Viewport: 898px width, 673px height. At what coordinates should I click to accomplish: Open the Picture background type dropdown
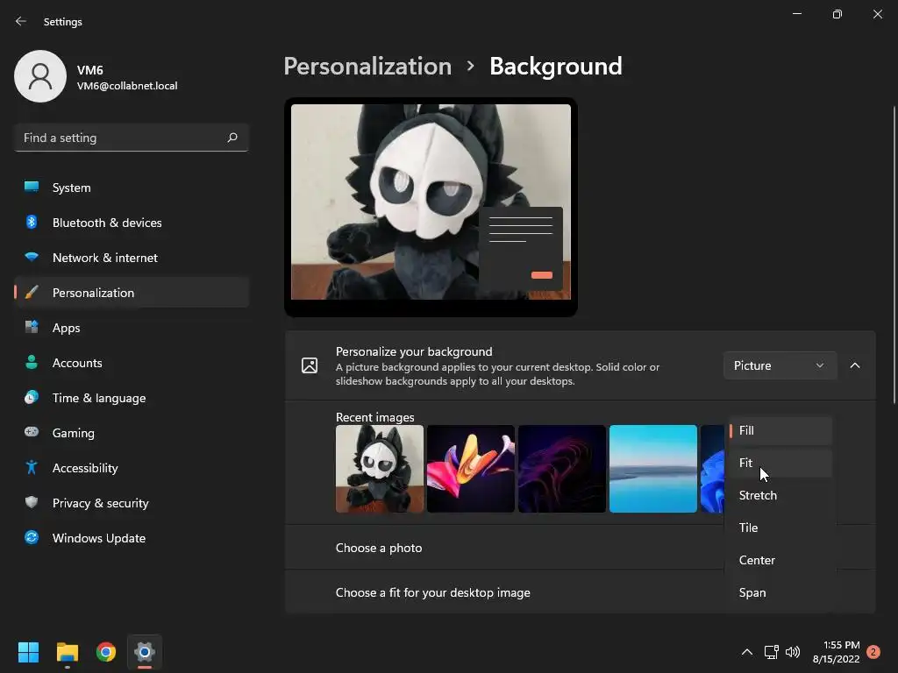[x=780, y=365]
